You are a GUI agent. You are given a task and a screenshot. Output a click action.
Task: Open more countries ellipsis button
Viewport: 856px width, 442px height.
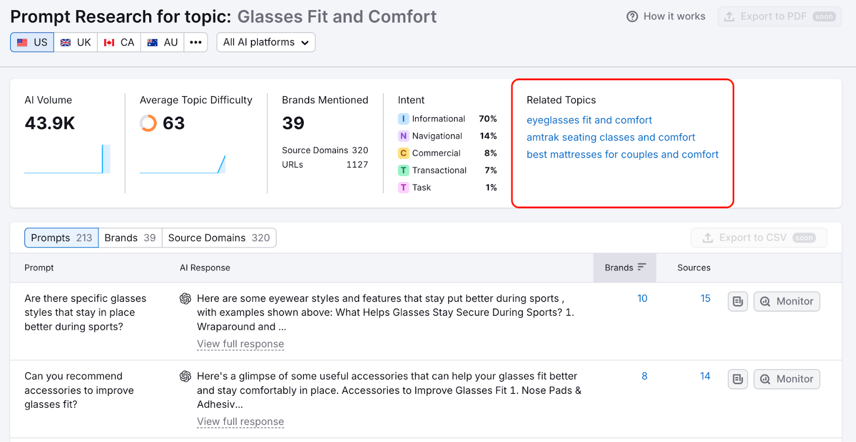tap(196, 42)
